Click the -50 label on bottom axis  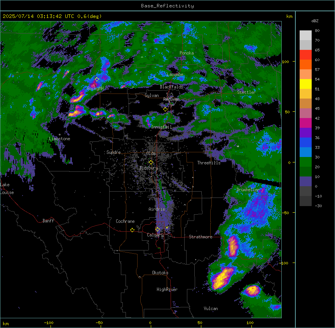[x=99, y=323]
